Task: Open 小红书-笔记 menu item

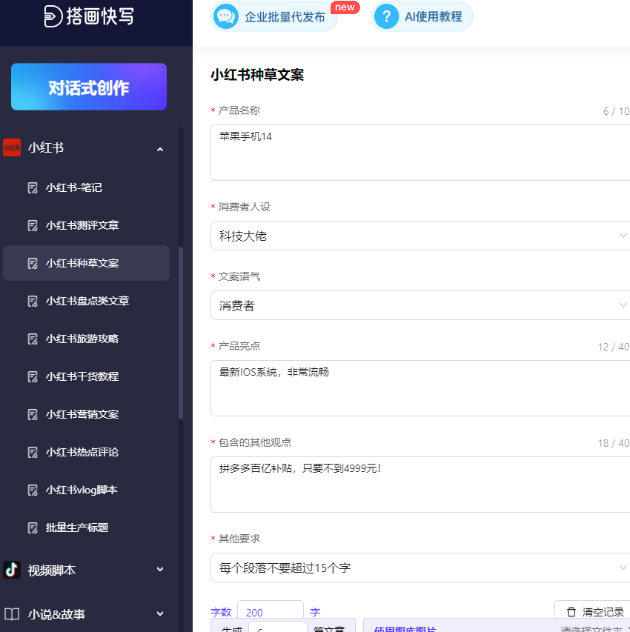Action: 86,188
